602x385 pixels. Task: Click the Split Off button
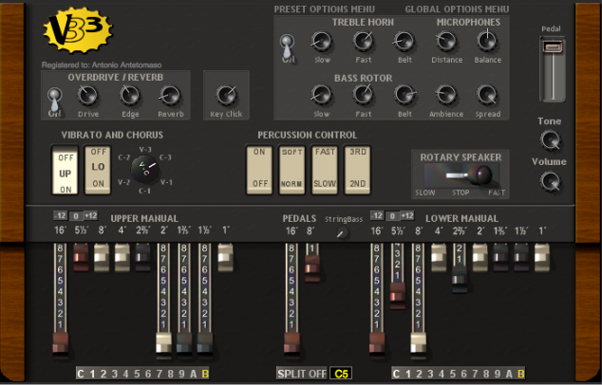301,374
